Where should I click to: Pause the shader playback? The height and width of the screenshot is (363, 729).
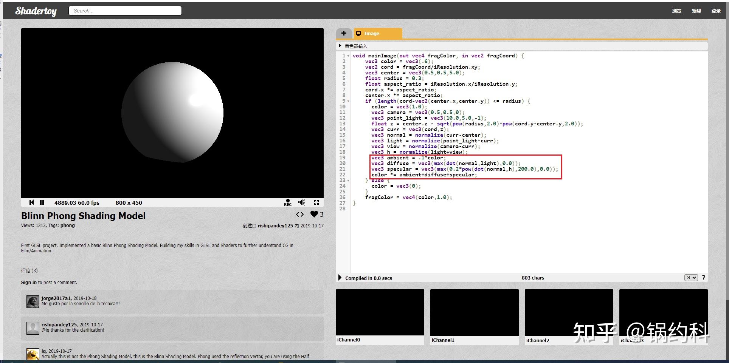(x=42, y=202)
